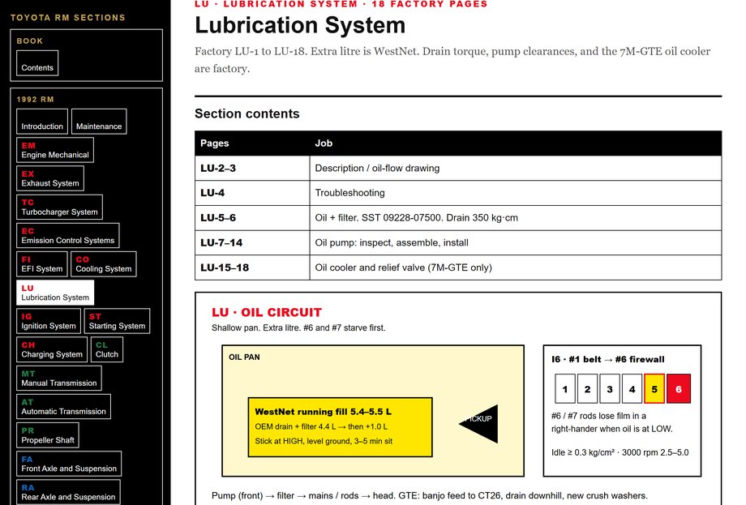Click the LU-5–6 pages cell
Viewport: 746px width, 505px height.
(252, 218)
